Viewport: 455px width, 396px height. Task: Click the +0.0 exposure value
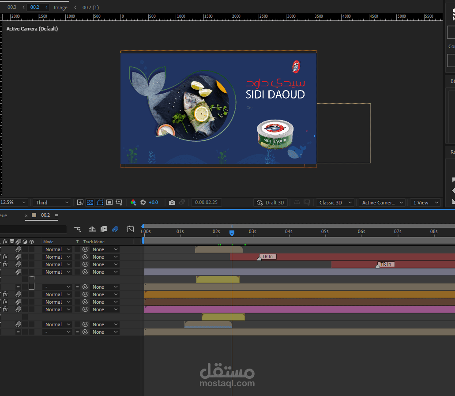pos(153,202)
